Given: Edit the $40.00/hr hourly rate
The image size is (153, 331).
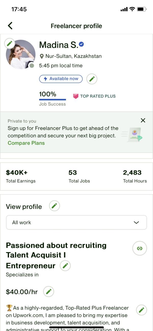Looking at the screenshot, I should (49, 292).
